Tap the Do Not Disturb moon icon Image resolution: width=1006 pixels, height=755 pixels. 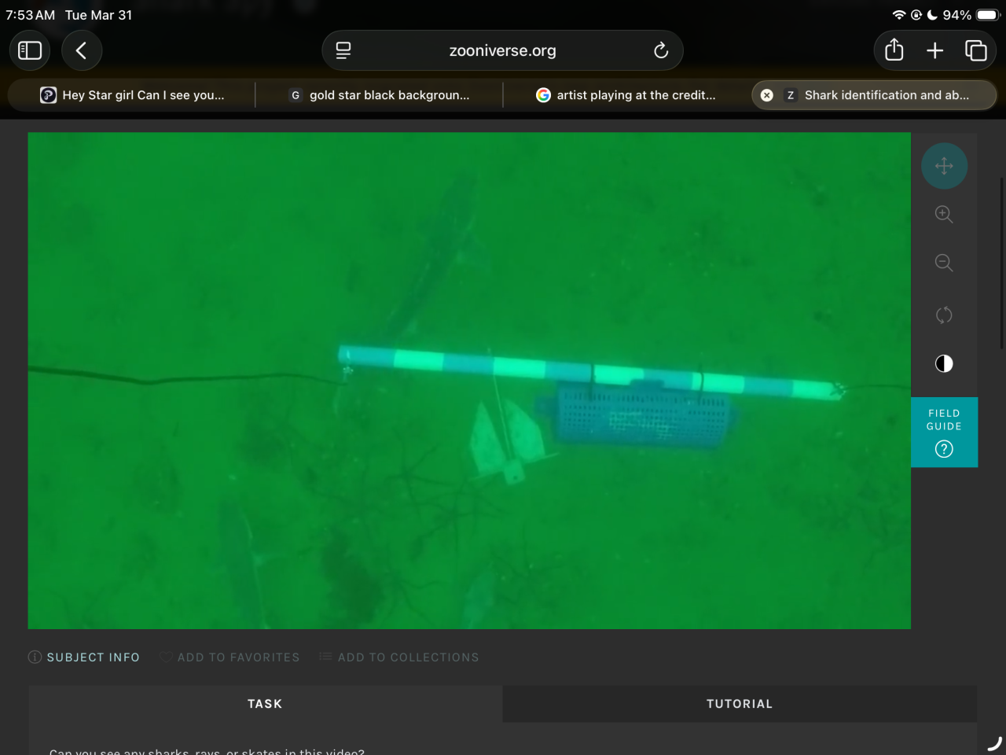tap(932, 15)
